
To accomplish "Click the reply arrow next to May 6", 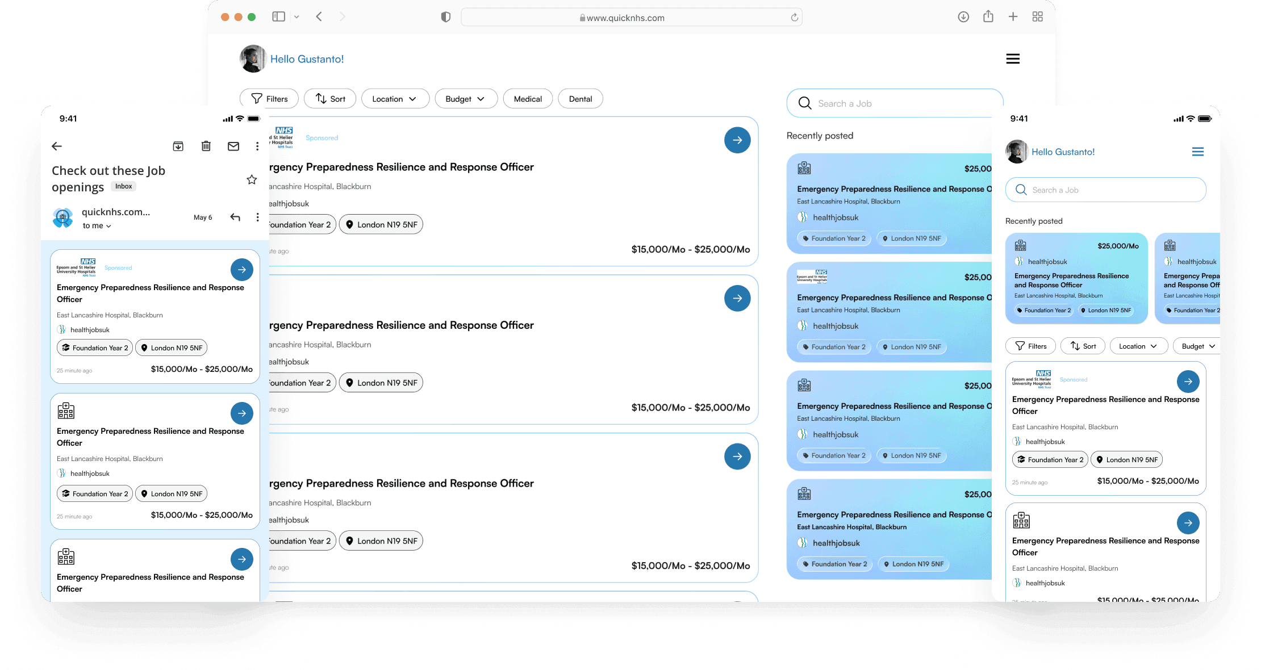I will (235, 217).
